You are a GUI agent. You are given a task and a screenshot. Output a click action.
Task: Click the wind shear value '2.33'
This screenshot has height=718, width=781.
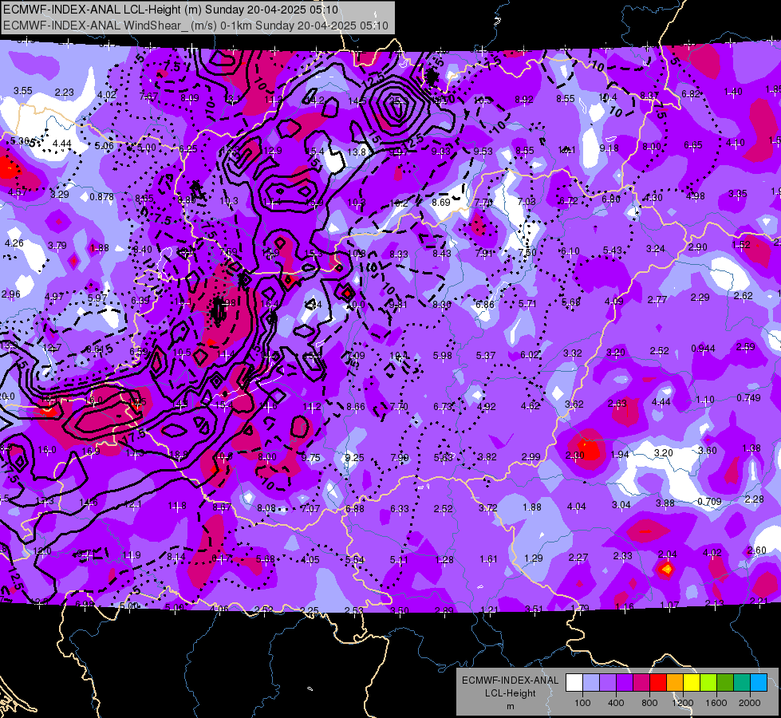coord(622,555)
